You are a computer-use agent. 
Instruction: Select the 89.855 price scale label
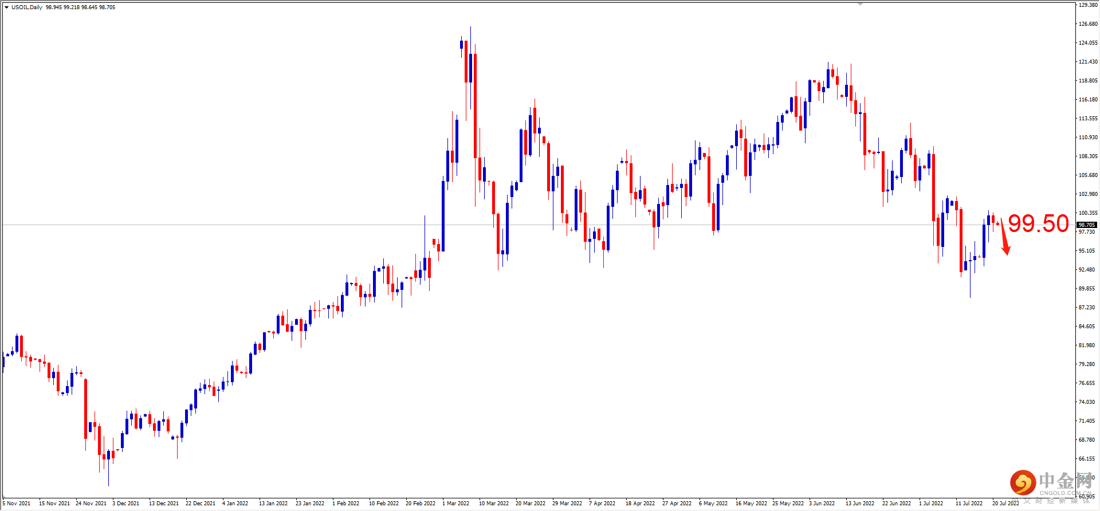point(1087,289)
